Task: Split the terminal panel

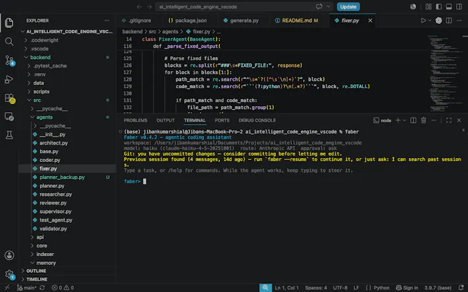Action: point(413,120)
